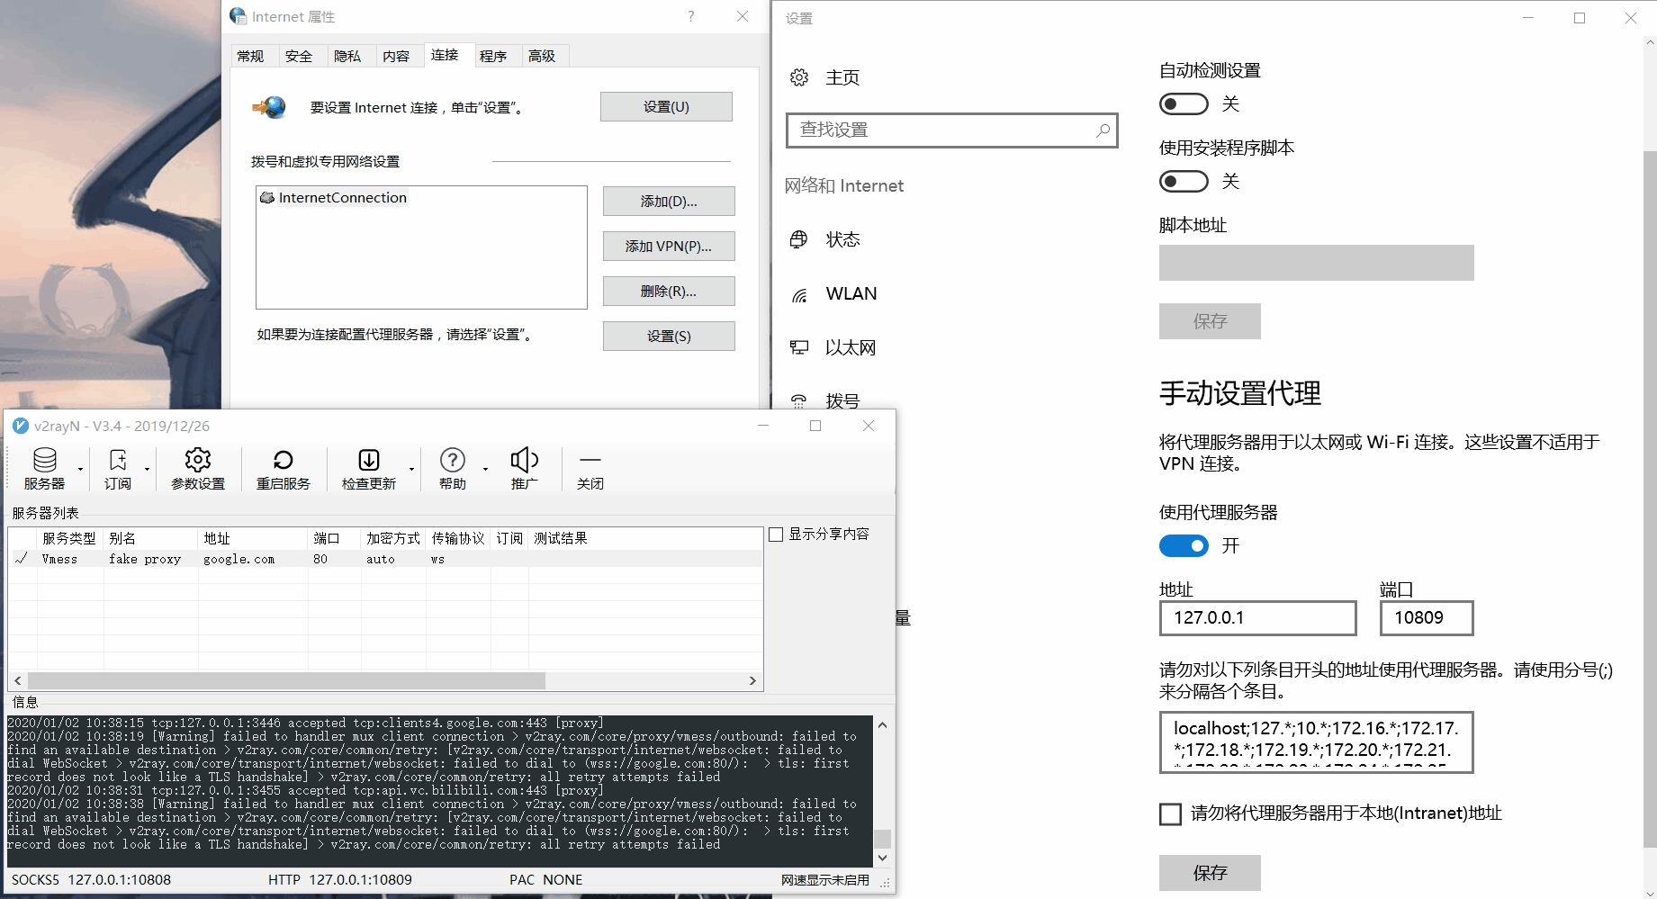Expand the dropdown arrow next to 服务器

coord(79,469)
